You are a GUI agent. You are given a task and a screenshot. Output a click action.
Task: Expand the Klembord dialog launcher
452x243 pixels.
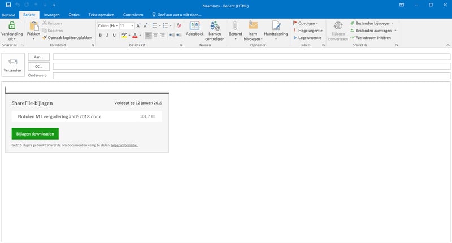(x=93, y=45)
